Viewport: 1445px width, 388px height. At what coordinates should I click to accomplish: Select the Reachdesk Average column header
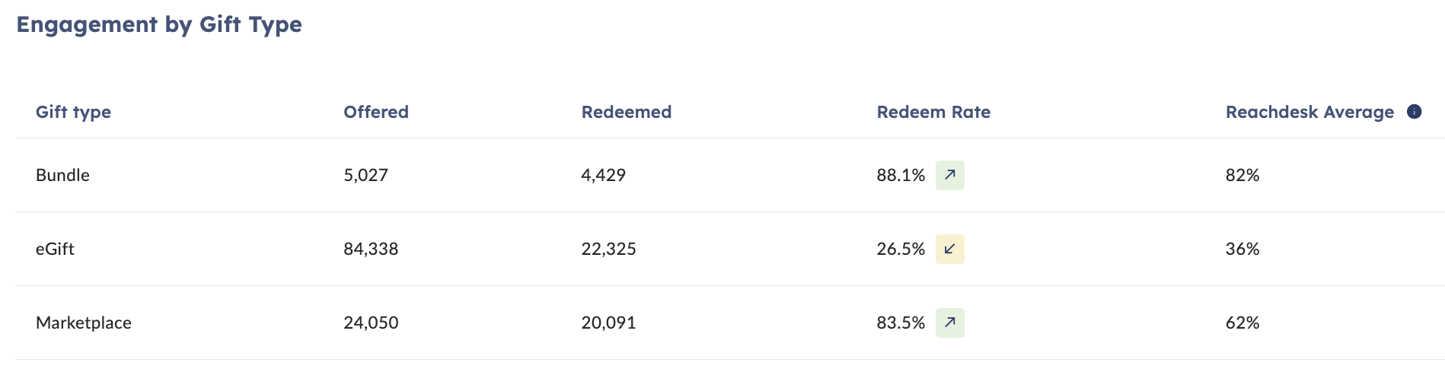1309,112
